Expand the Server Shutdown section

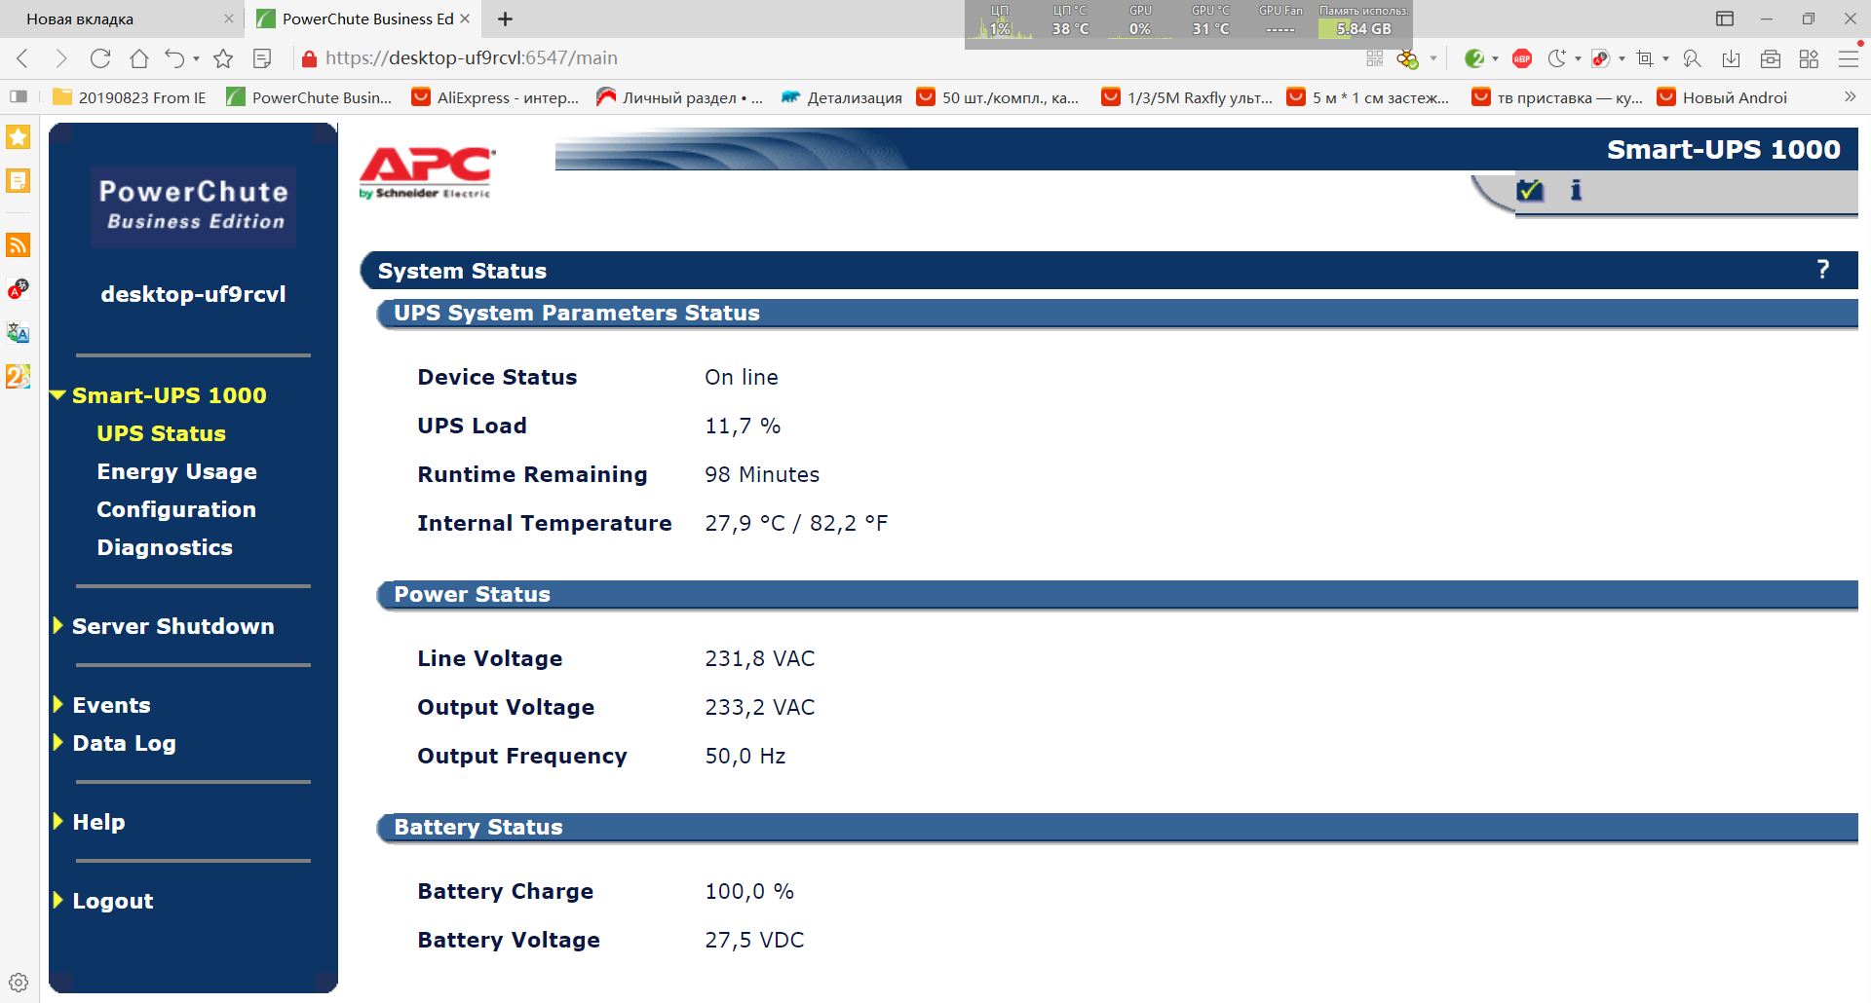pyautogui.click(x=58, y=625)
